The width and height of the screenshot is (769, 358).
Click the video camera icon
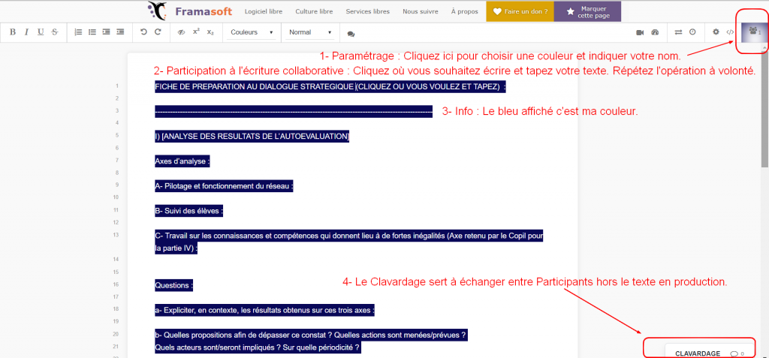pyautogui.click(x=641, y=32)
